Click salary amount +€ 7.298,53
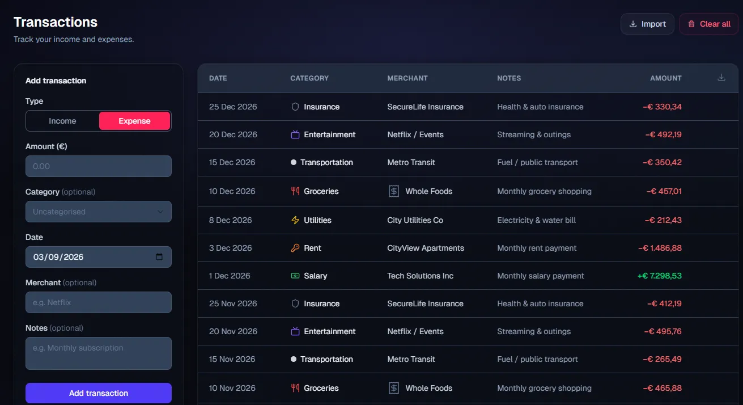Image resolution: width=743 pixels, height=405 pixels. [x=659, y=276]
